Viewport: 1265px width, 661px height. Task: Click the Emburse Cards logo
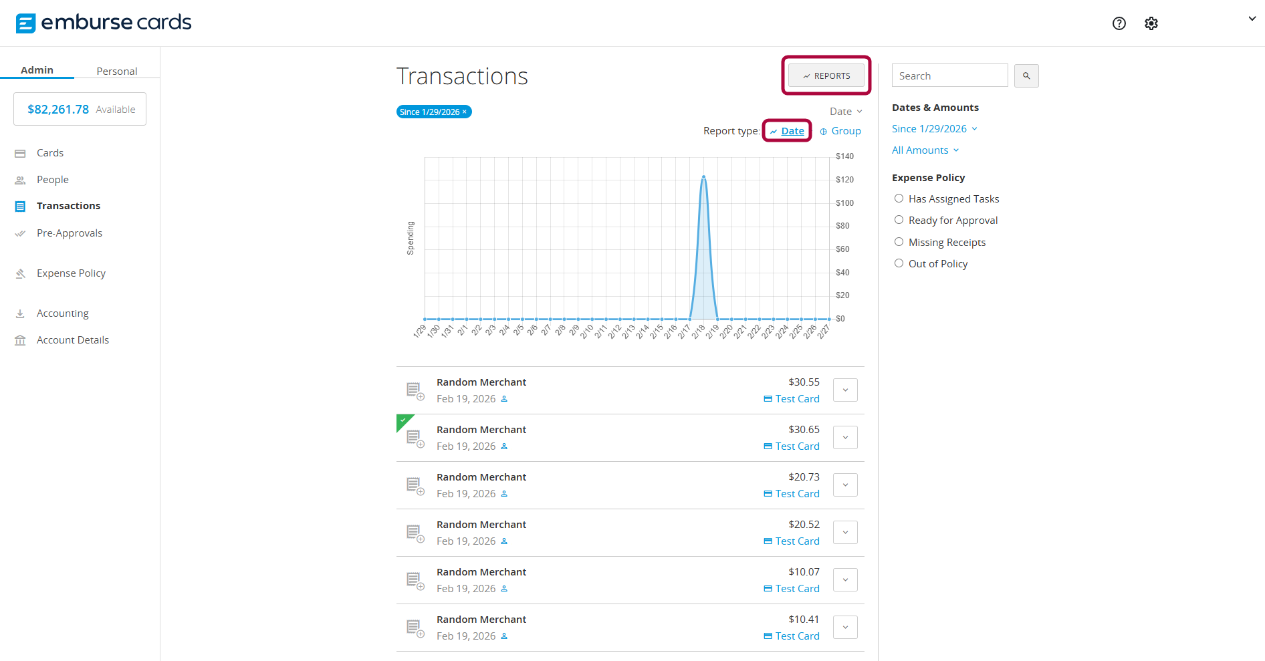coord(104,23)
